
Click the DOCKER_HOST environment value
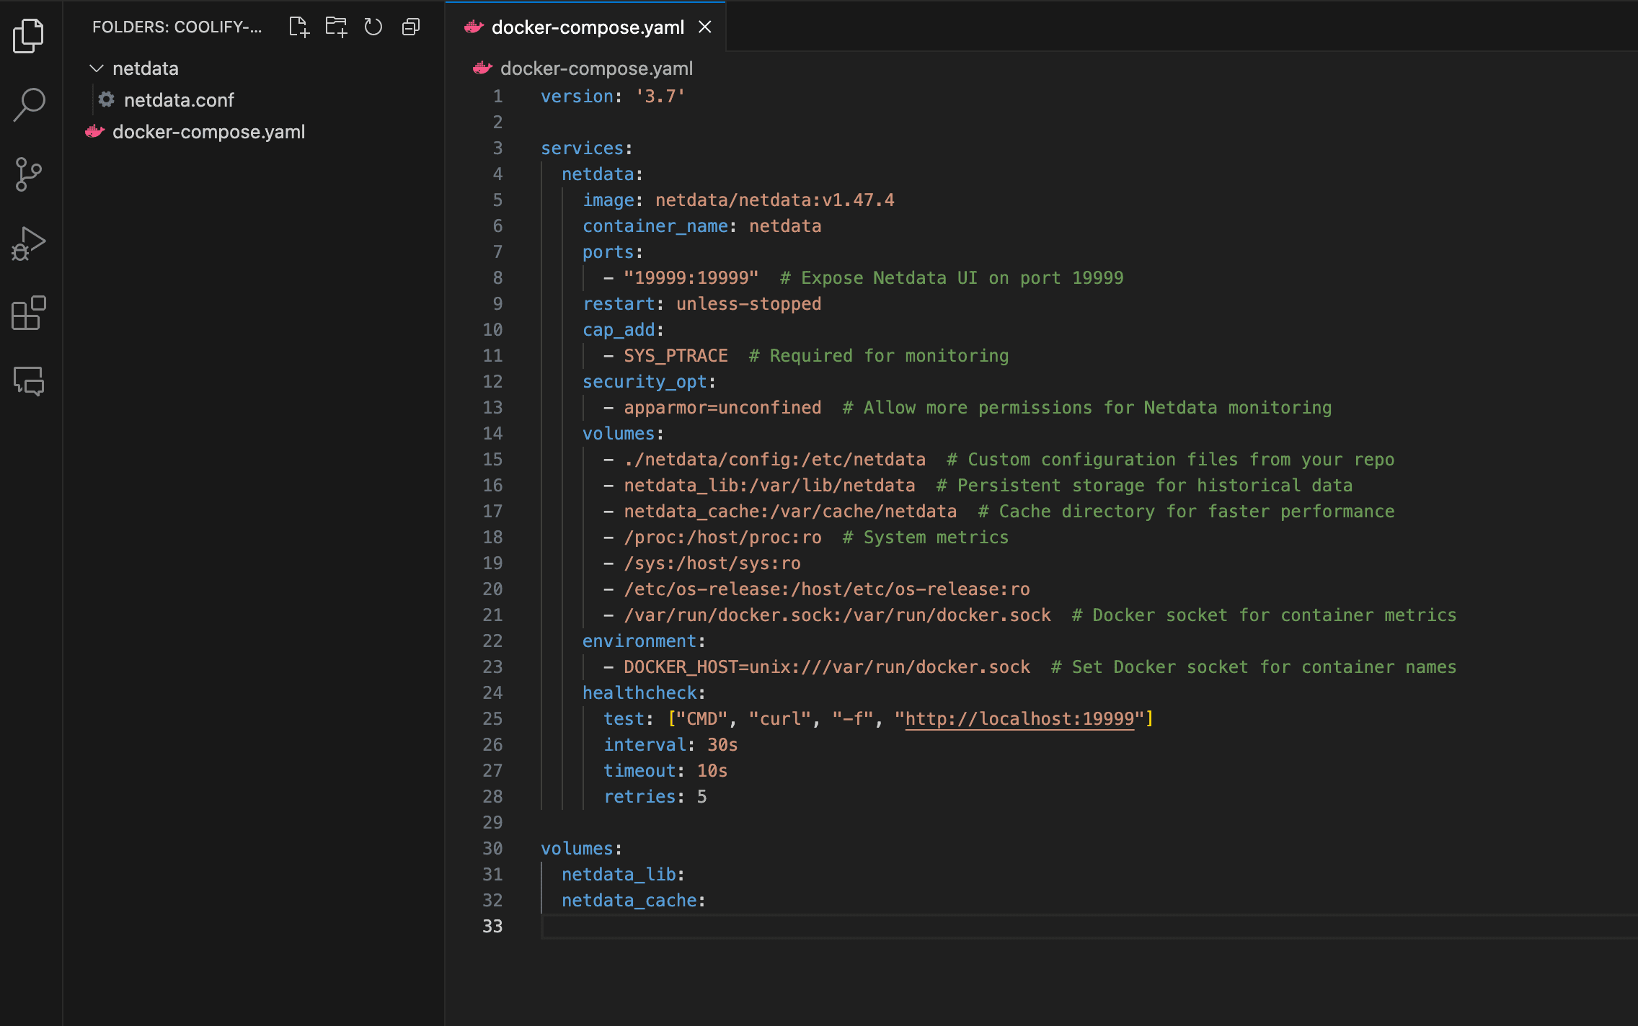click(x=827, y=666)
